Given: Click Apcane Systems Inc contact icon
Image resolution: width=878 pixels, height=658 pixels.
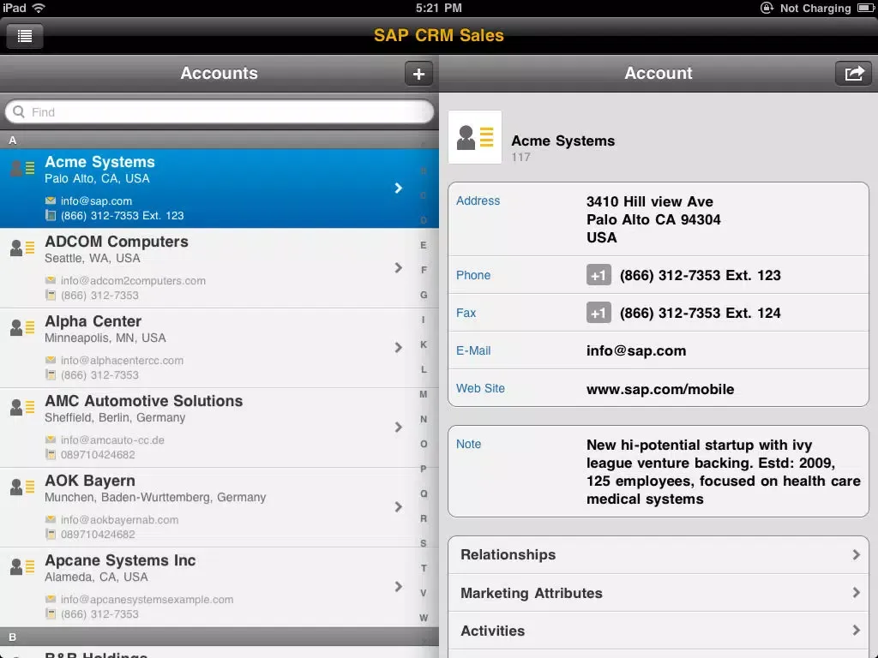Looking at the screenshot, I should [22, 567].
